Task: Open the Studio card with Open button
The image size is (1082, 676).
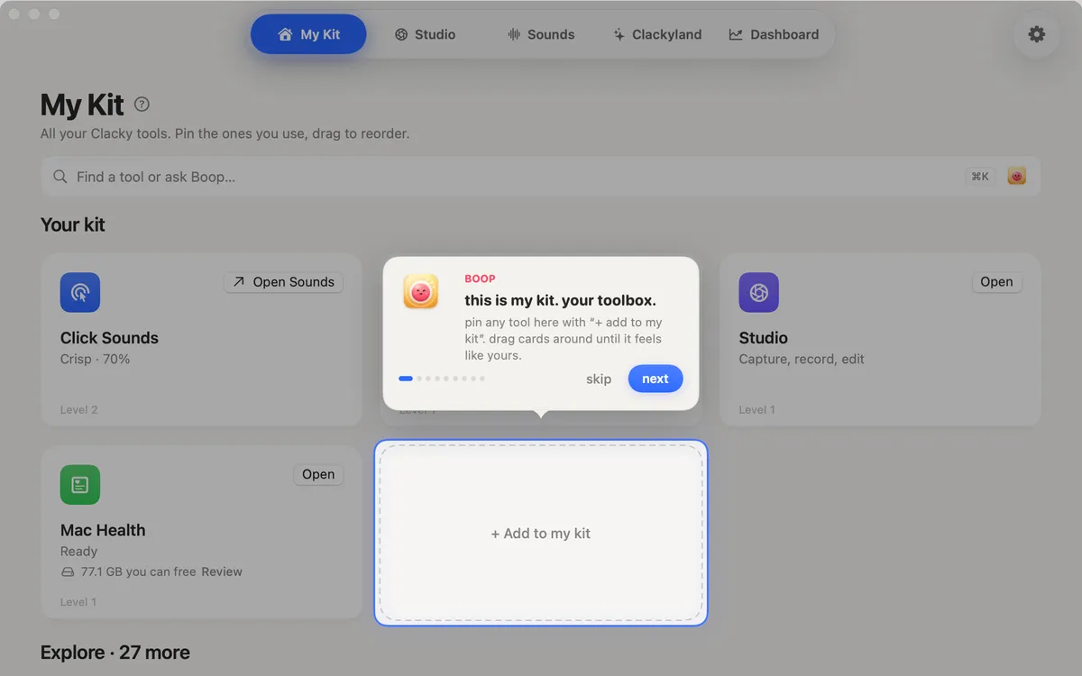Action: [996, 282]
